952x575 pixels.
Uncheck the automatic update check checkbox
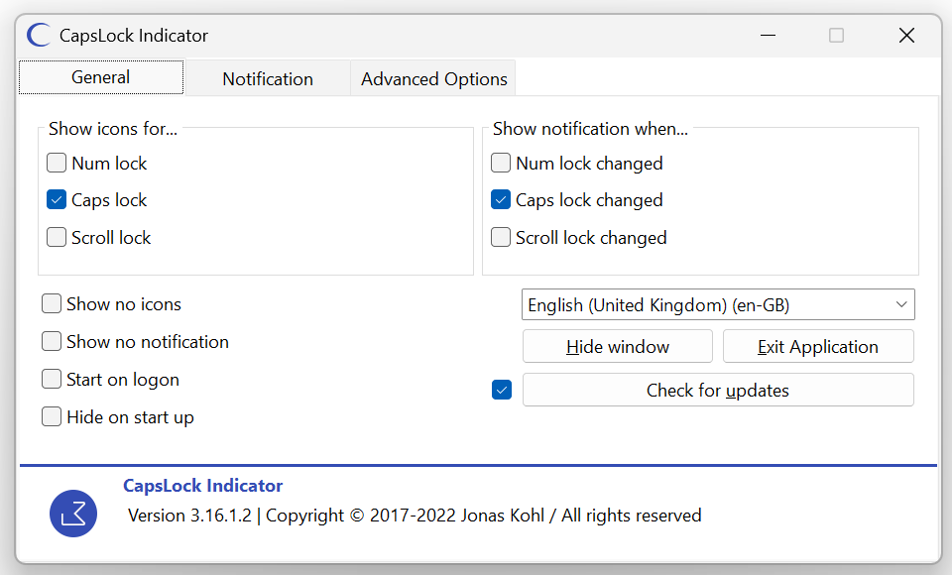(x=502, y=391)
